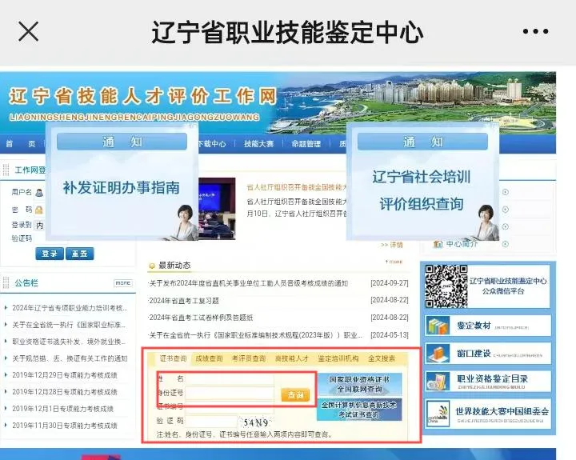576x460 pixels.
Task: Open the 补发证明办事指南 notice popup
Action: (122, 182)
